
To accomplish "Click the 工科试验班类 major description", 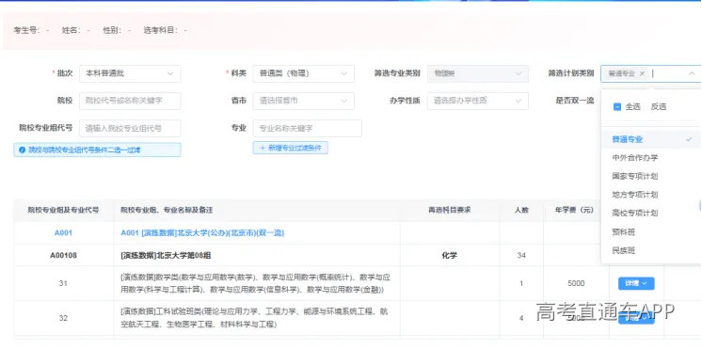I will (254, 318).
